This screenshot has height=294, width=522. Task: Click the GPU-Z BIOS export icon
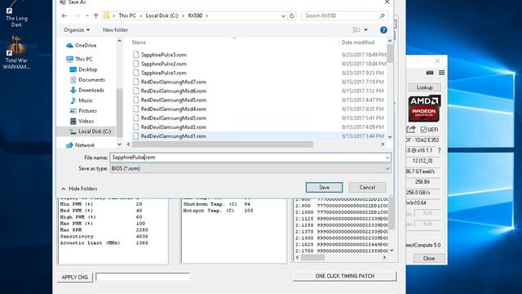(x=411, y=129)
